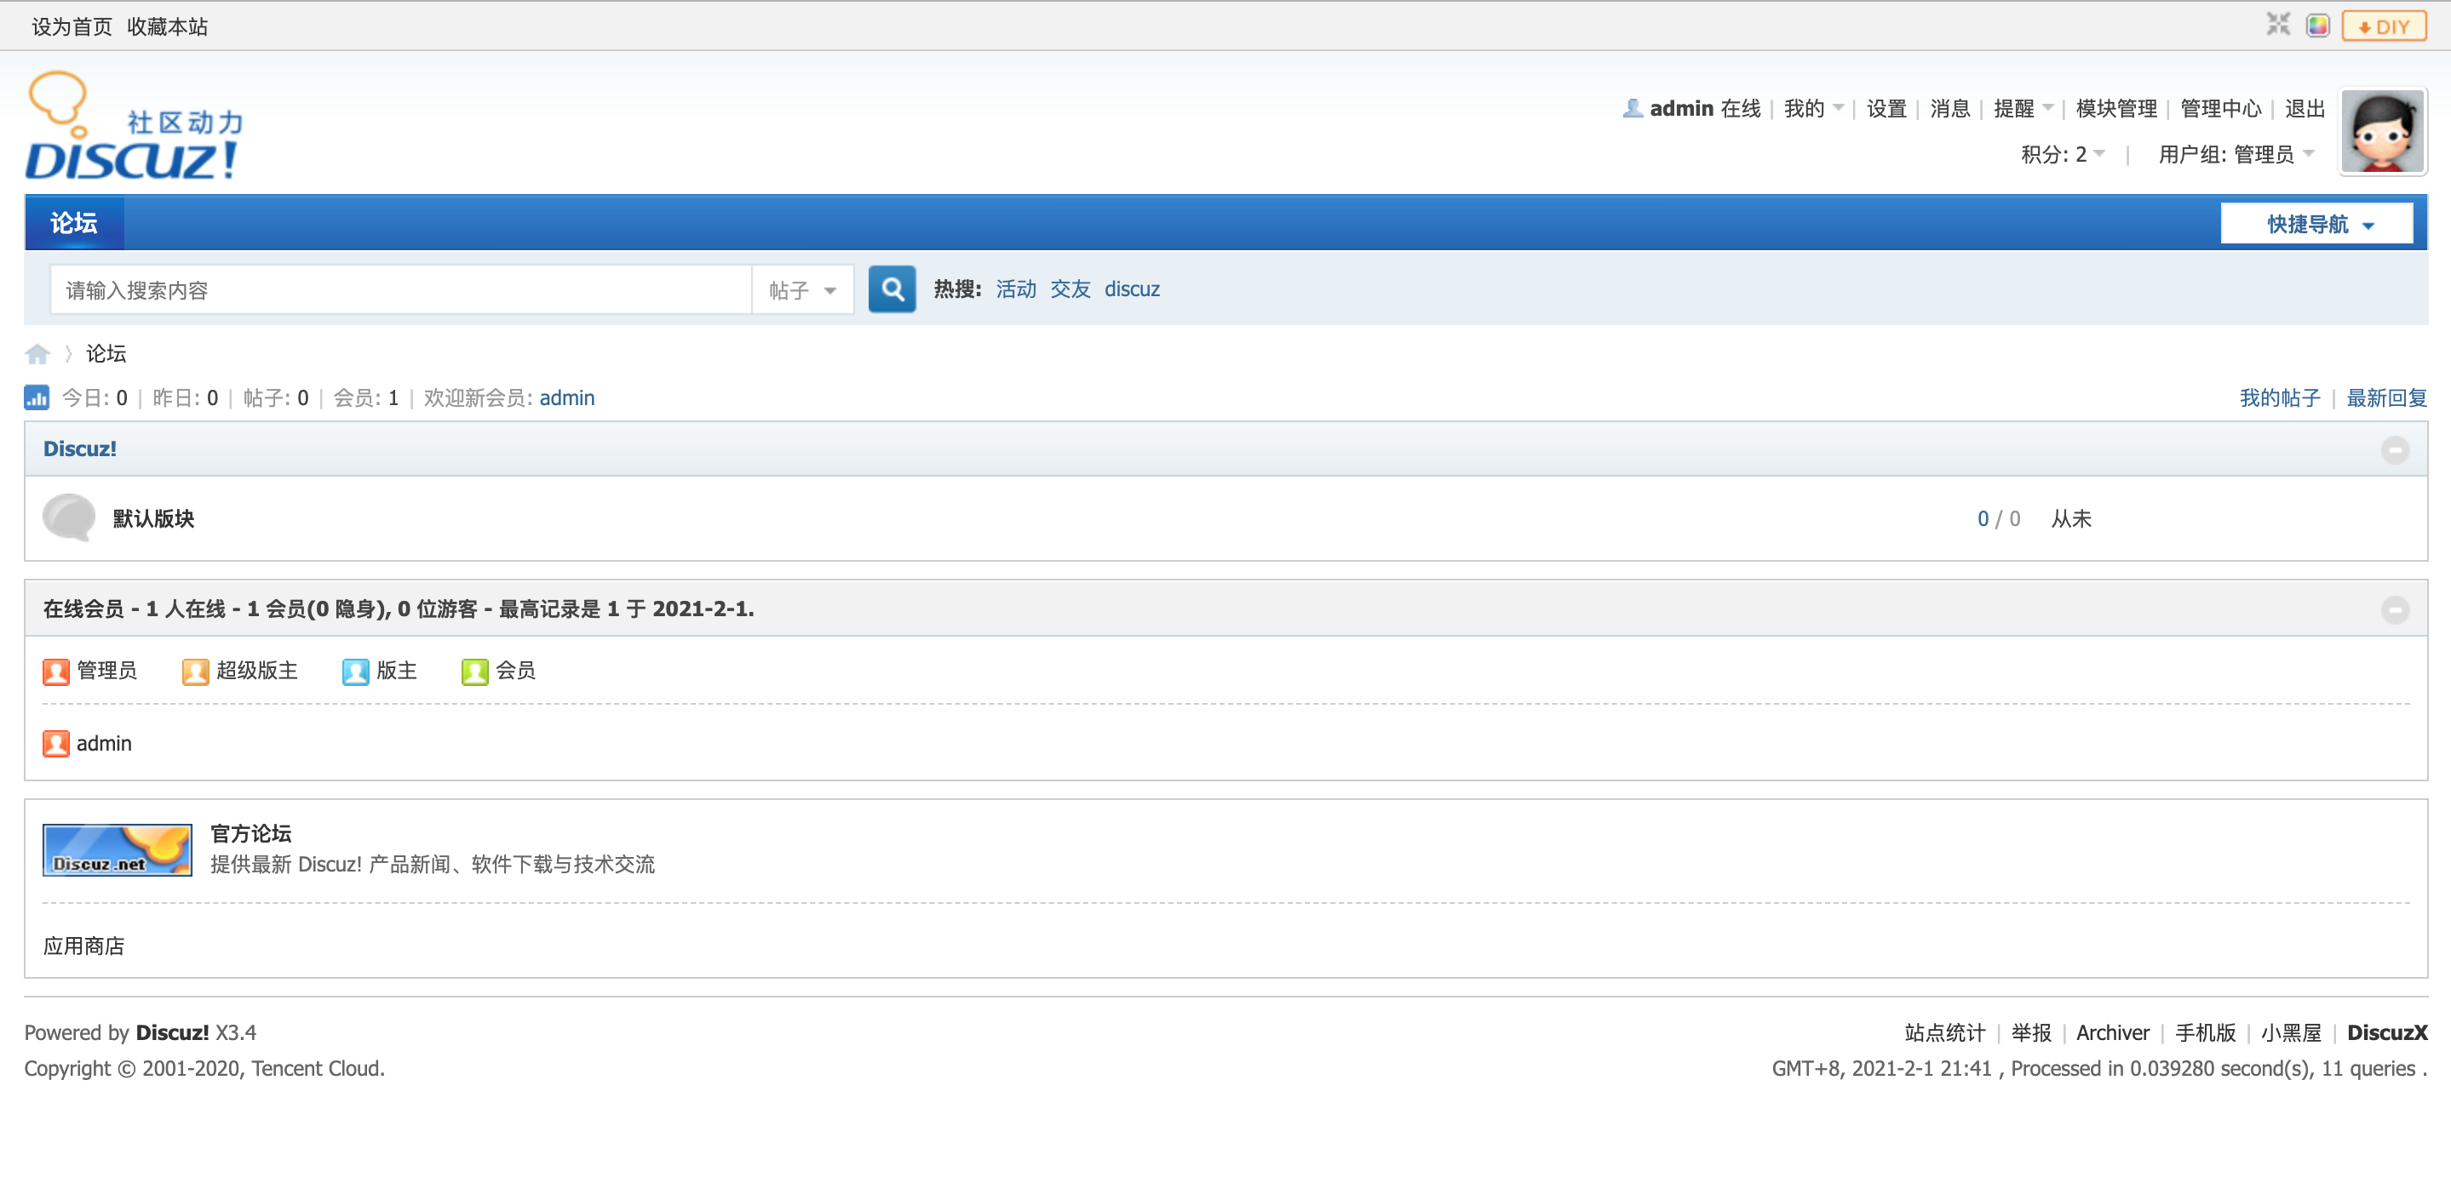Click DiscuzX footer link

click(x=2386, y=1032)
